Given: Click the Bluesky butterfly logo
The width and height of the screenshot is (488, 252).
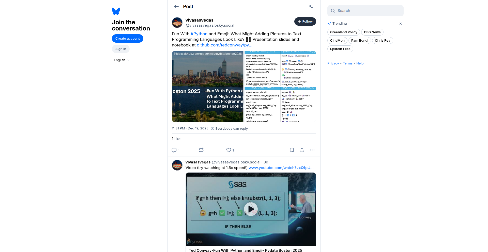Looking at the screenshot, I should pyautogui.click(x=116, y=11).
